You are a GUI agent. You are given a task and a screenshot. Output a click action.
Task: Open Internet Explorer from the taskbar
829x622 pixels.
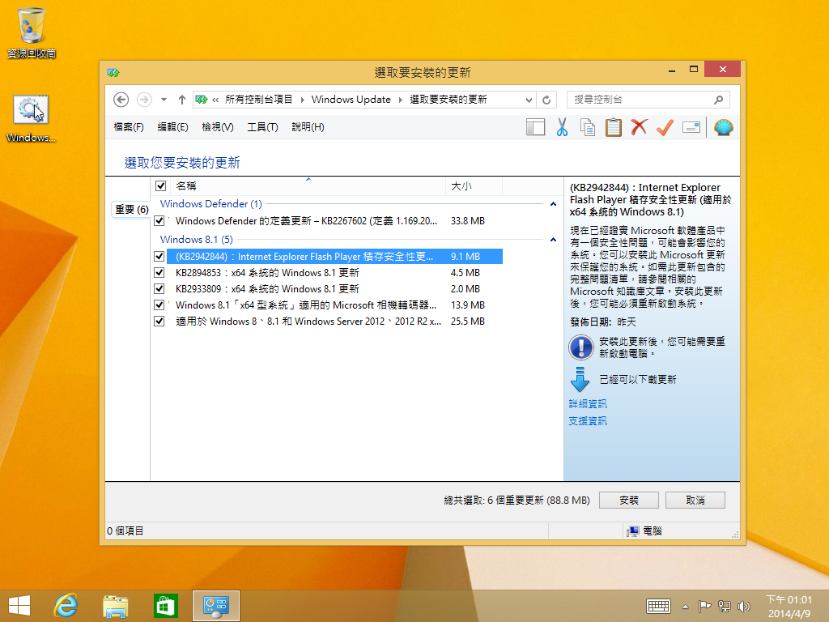coord(65,605)
